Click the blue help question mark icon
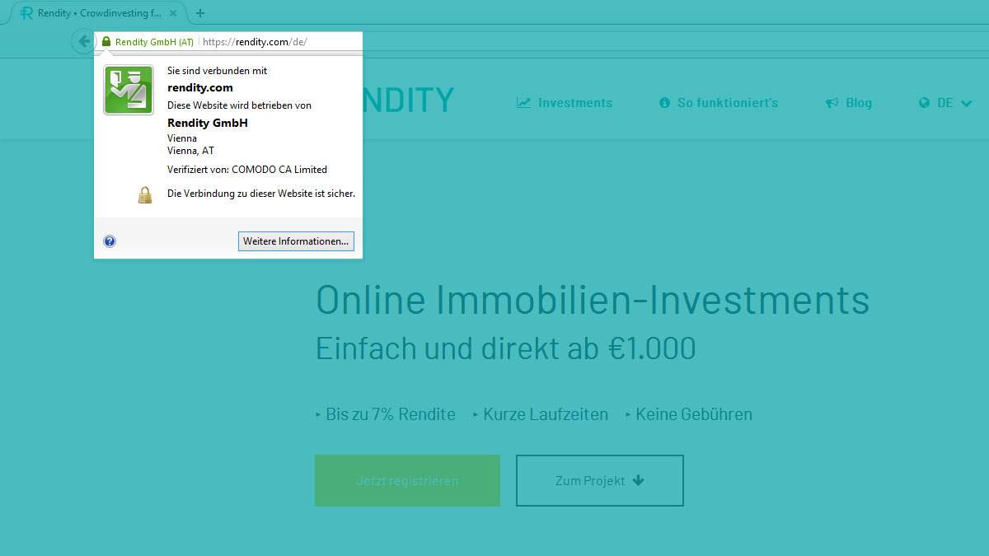The image size is (989, 556). 110,241
